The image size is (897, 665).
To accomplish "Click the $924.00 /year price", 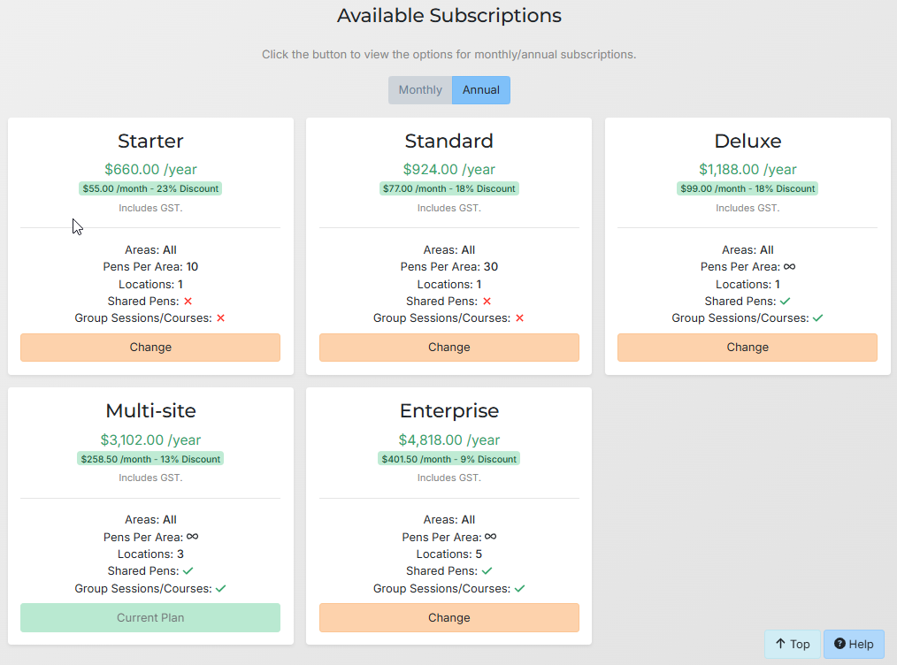I will coord(449,169).
